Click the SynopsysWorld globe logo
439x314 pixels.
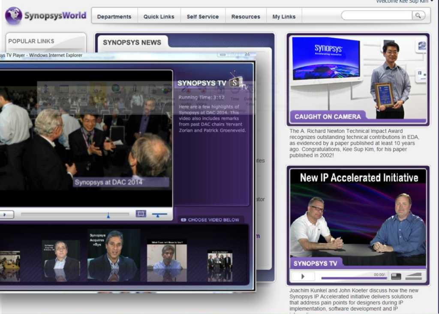[13, 15]
